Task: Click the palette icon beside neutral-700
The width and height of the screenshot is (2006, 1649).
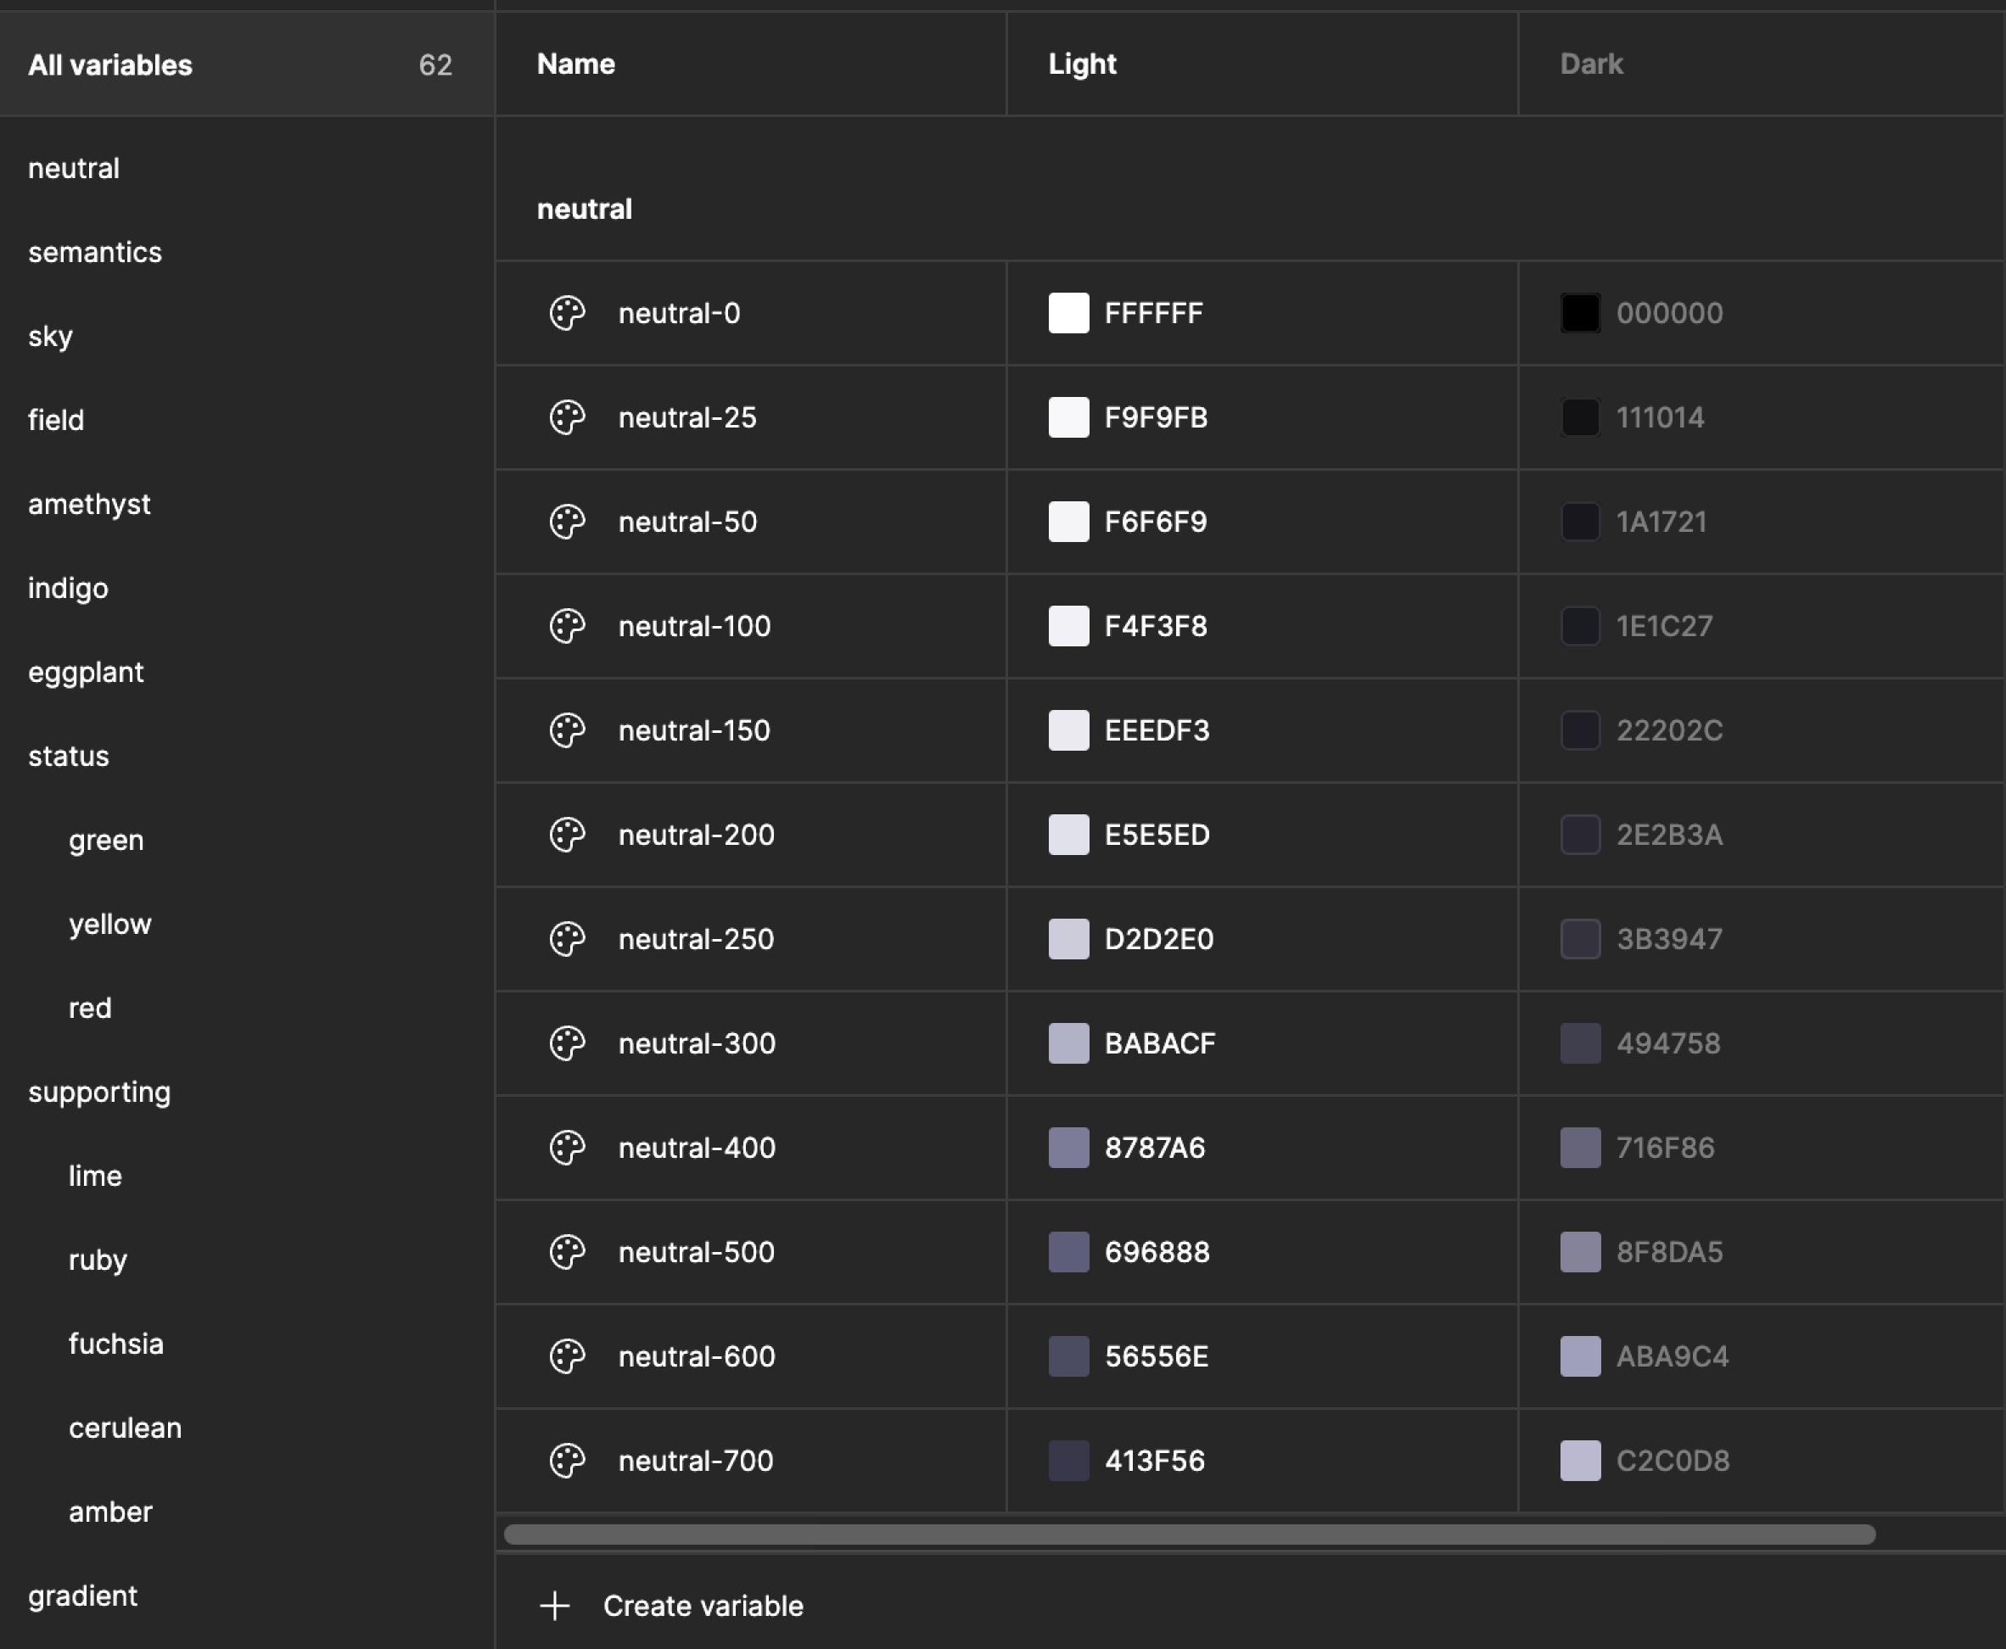Action: 568,1461
